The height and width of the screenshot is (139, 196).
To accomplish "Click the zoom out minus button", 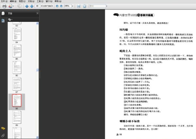I will [57, 6].
